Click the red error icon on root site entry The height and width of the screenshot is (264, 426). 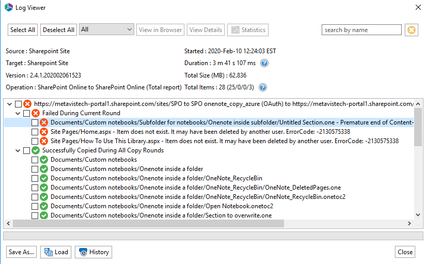(x=27, y=104)
